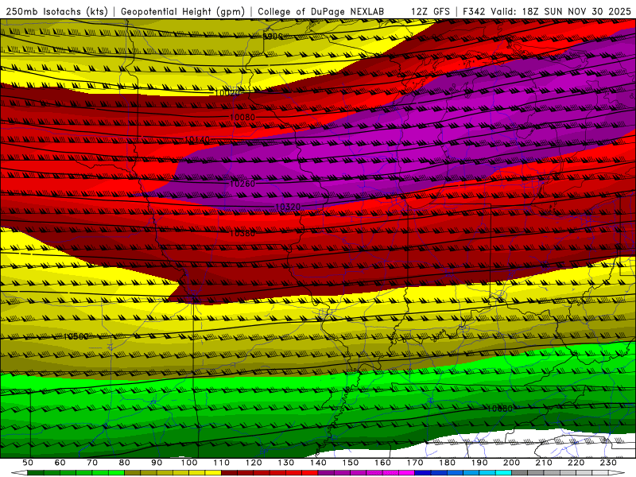This screenshot has width=636, height=477.
Task: Select the 10680 contour label
Action: [500, 409]
